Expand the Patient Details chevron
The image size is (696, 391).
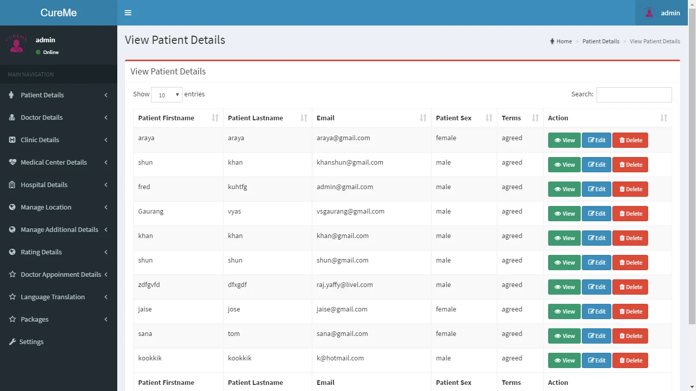click(106, 95)
